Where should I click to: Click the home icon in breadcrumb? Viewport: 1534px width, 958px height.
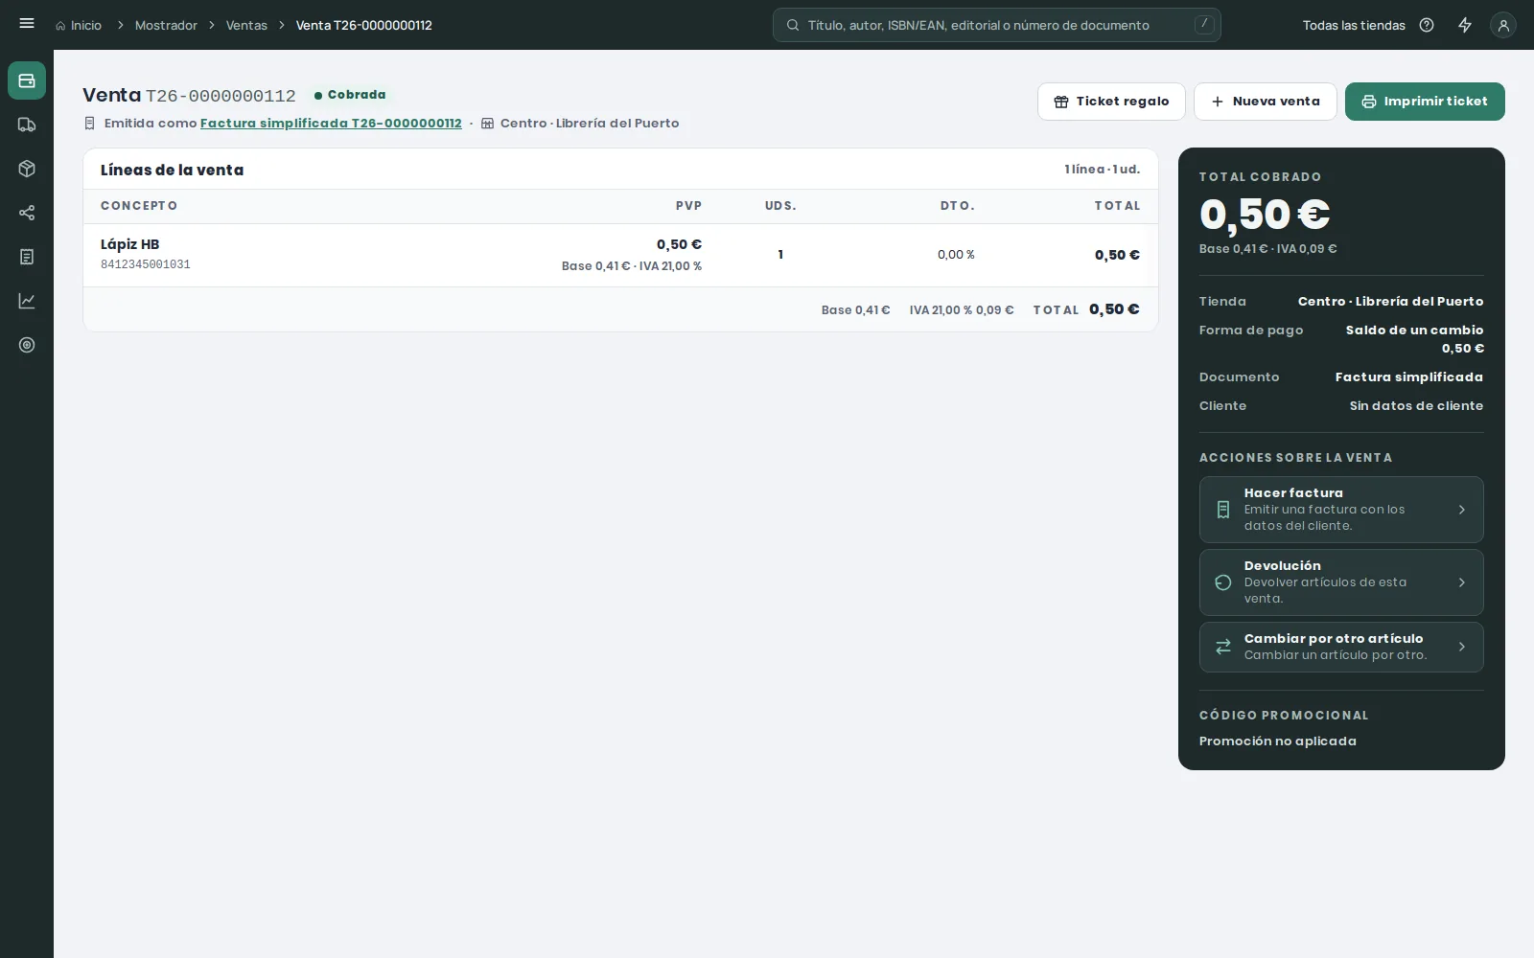(x=60, y=26)
